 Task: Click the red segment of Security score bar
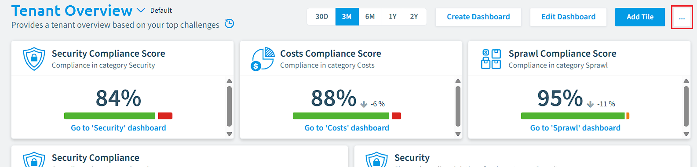(x=165, y=116)
